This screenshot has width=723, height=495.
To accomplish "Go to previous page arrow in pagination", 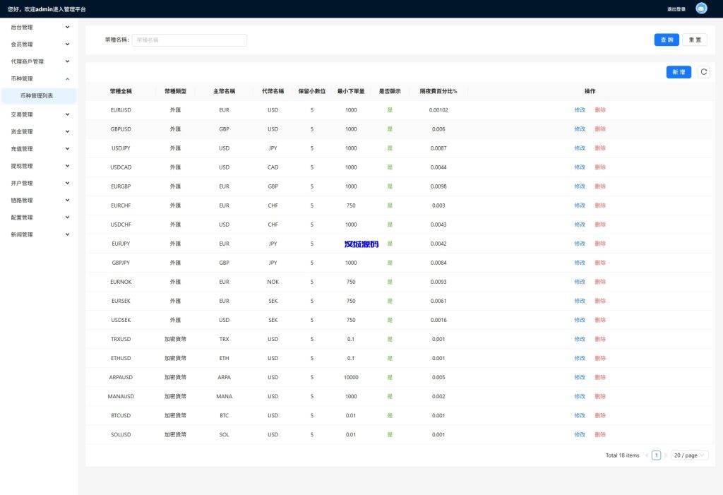I will click(647, 455).
